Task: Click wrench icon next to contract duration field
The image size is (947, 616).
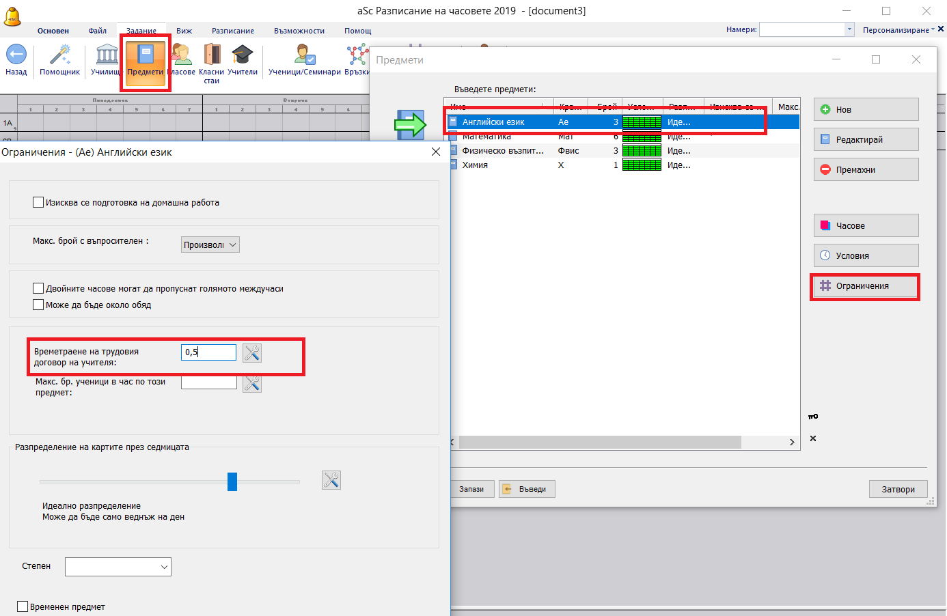Action: point(252,353)
